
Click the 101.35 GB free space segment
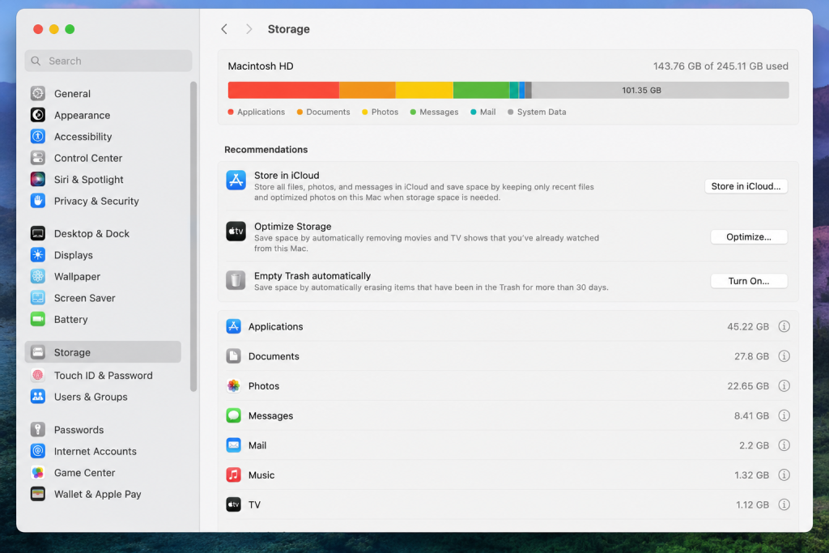[x=661, y=90]
